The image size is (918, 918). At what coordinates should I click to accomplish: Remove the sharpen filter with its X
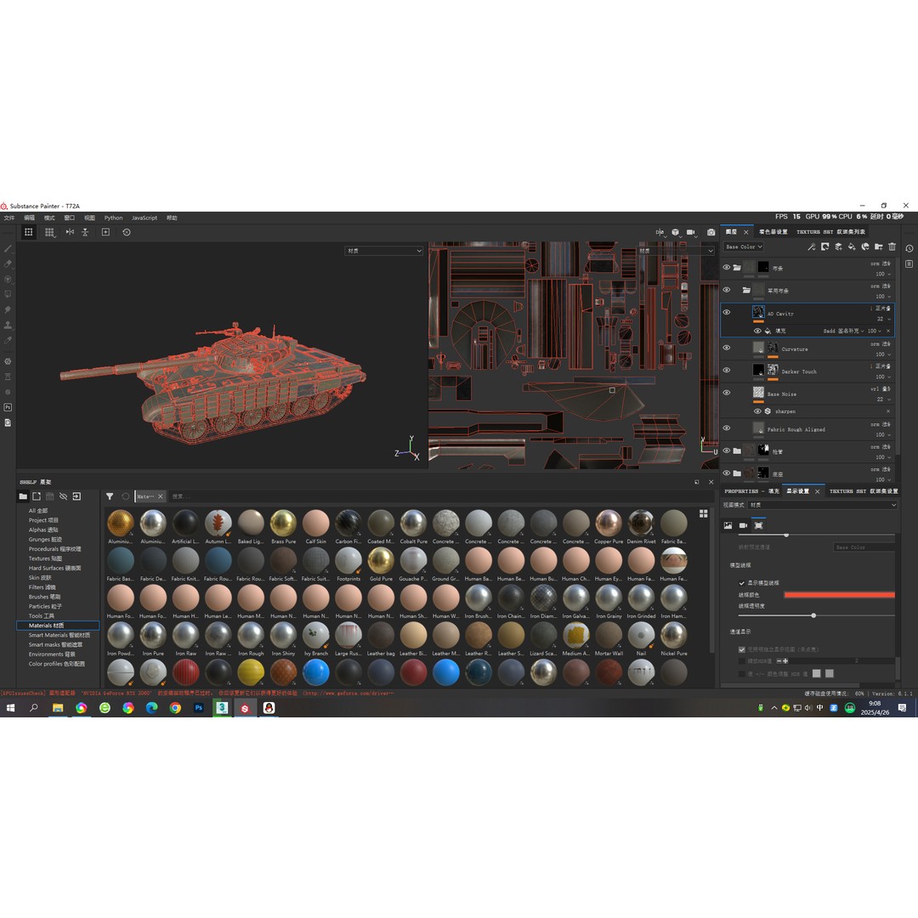888,411
